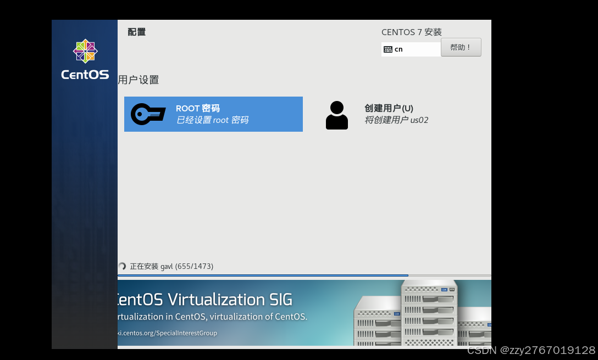
Task: Click the 正在安装 gavl (655/1473) status
Action: [171, 266]
